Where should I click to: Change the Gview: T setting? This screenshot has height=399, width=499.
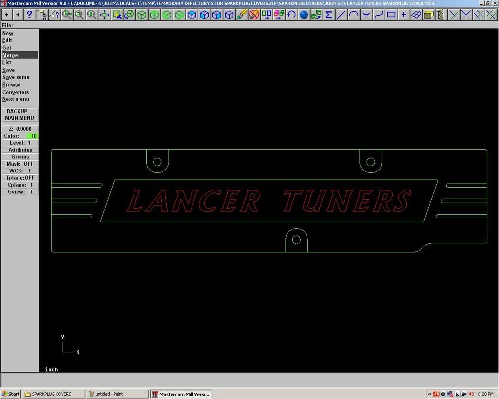[20, 192]
